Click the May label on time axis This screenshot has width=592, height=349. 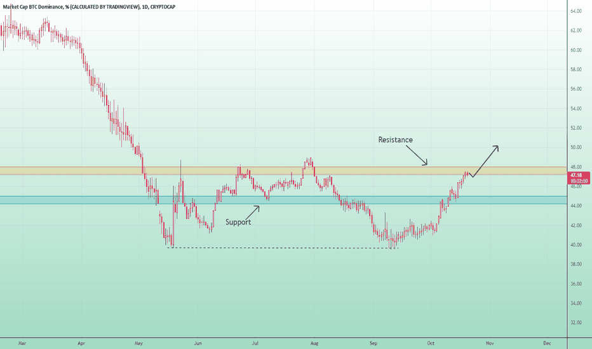coord(139,343)
